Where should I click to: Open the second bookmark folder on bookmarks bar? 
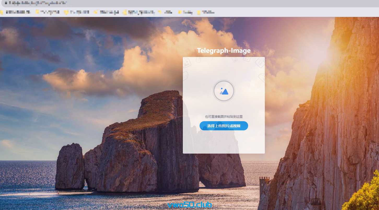pos(48,12)
